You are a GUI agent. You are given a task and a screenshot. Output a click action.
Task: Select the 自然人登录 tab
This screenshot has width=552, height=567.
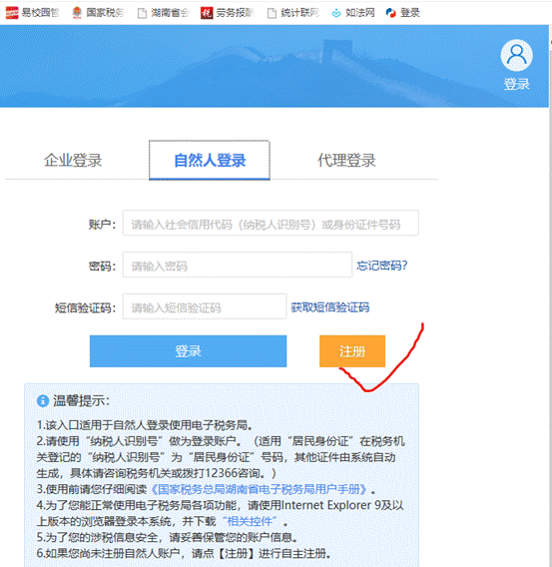(210, 160)
